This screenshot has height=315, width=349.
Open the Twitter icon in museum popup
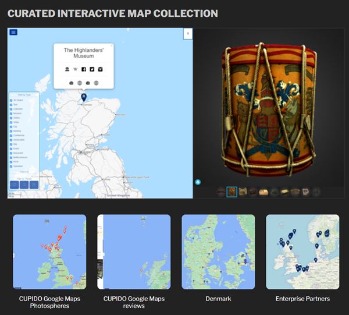pos(91,69)
